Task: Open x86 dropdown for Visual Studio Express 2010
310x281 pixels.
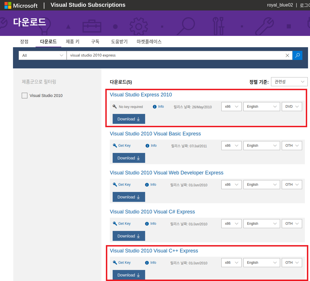Action: click(231, 107)
